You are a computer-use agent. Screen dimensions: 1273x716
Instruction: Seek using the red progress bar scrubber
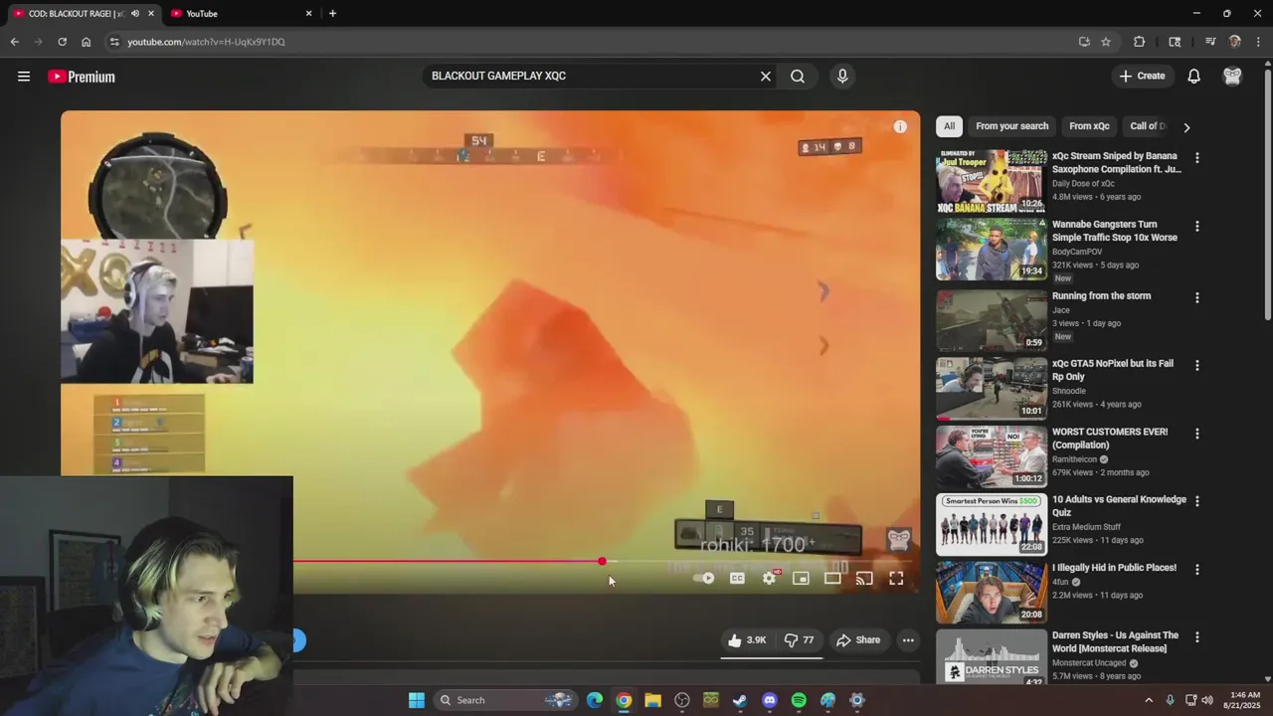point(602,562)
